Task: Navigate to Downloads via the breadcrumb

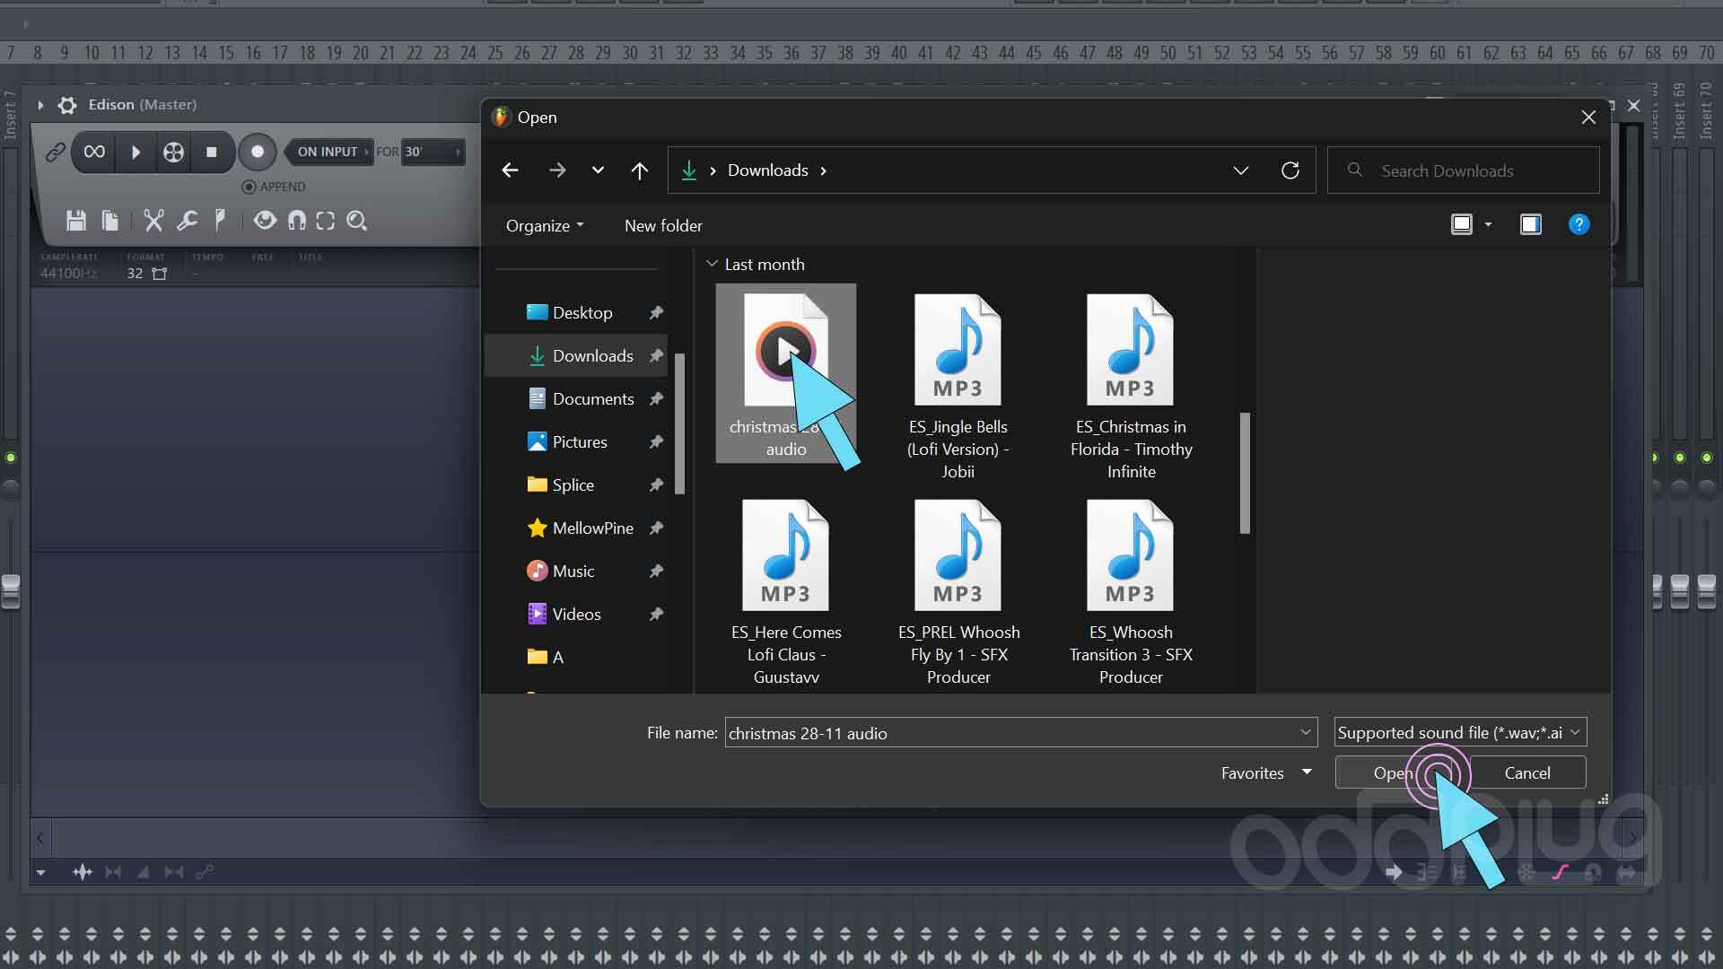Action: point(767,170)
